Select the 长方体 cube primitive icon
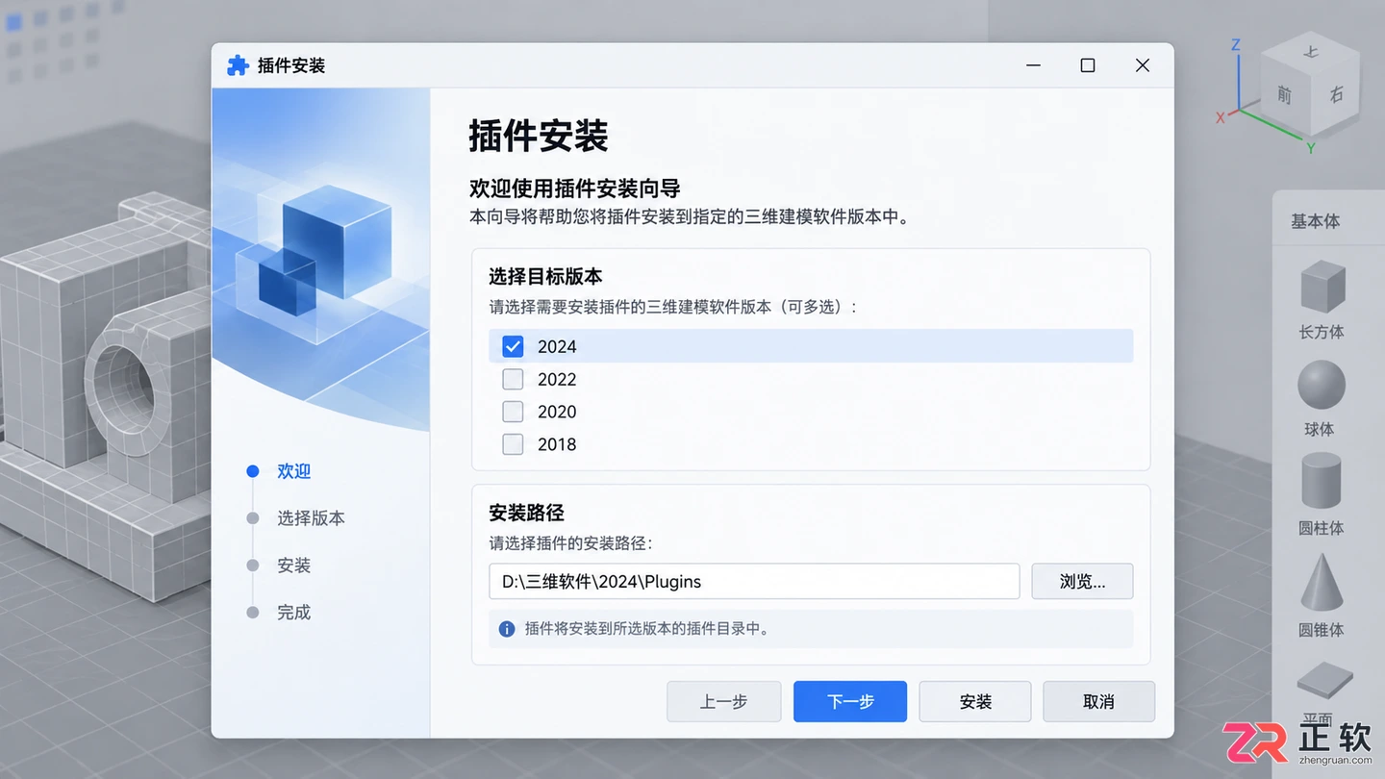The image size is (1385, 779). [1322, 287]
